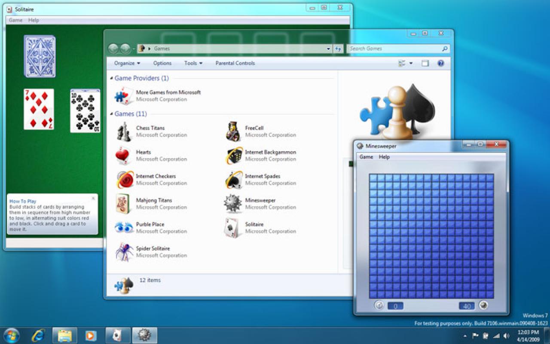Click the Games address bar field

click(234, 49)
